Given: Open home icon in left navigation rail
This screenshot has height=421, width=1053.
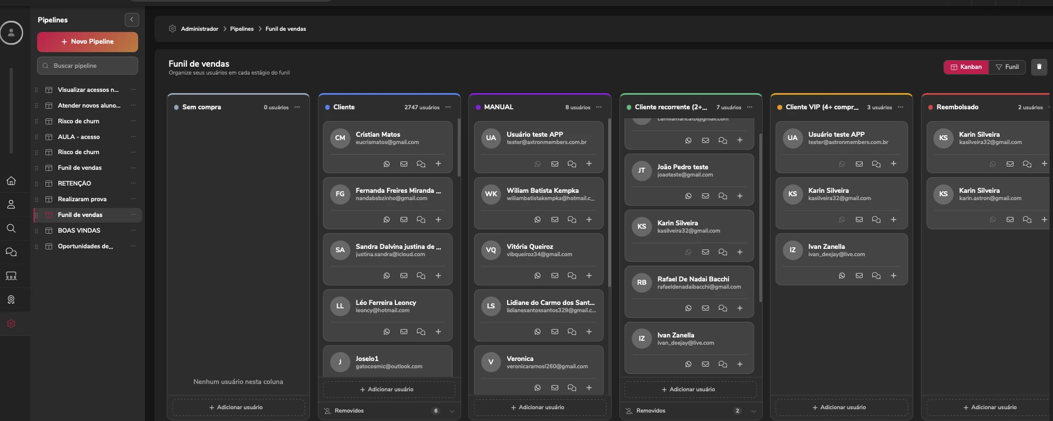Looking at the screenshot, I should pos(11,181).
